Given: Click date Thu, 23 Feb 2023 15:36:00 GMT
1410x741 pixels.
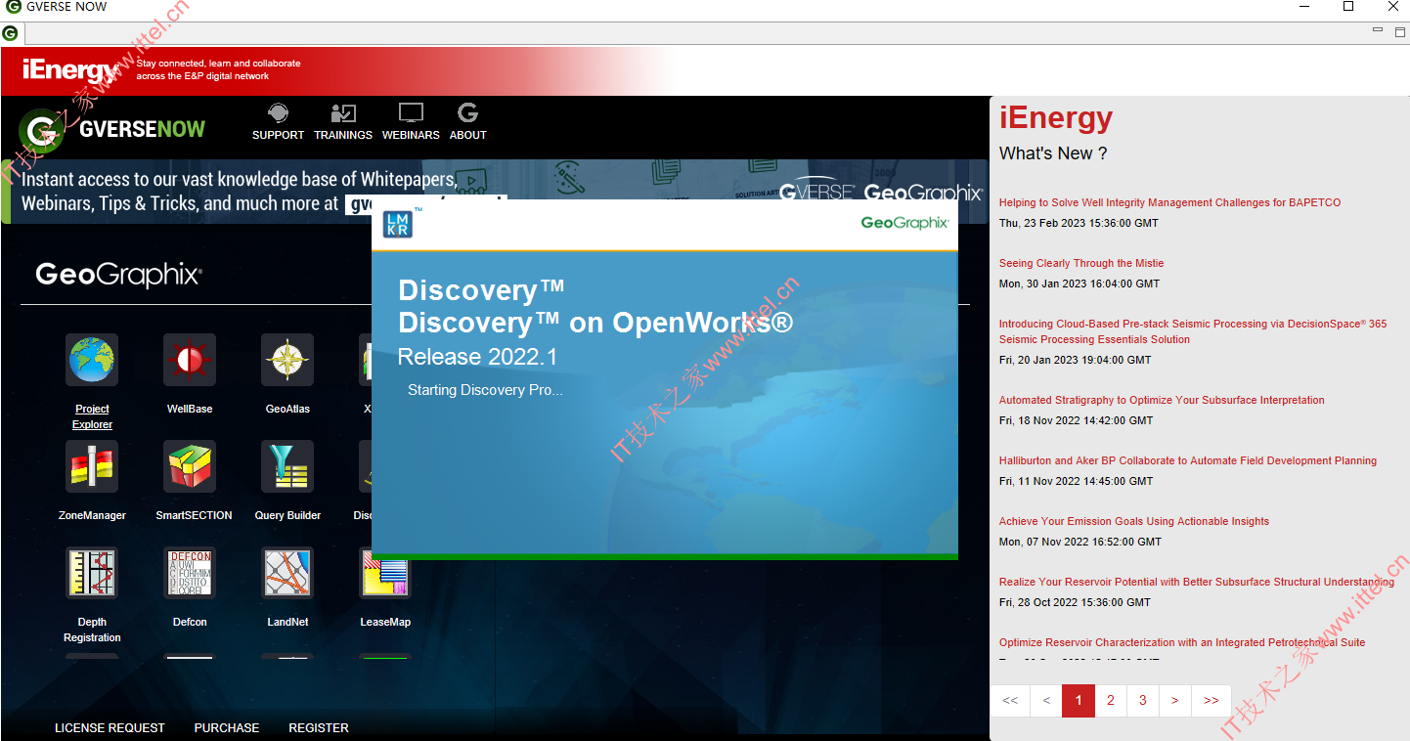Looking at the screenshot, I should pyautogui.click(x=1079, y=223).
